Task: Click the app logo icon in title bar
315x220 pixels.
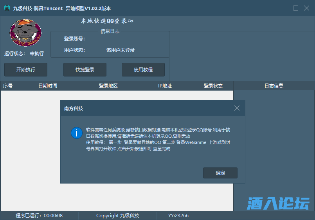Action: pyautogui.click(x=7, y=8)
